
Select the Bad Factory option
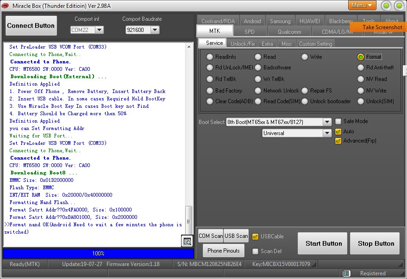coord(209,91)
